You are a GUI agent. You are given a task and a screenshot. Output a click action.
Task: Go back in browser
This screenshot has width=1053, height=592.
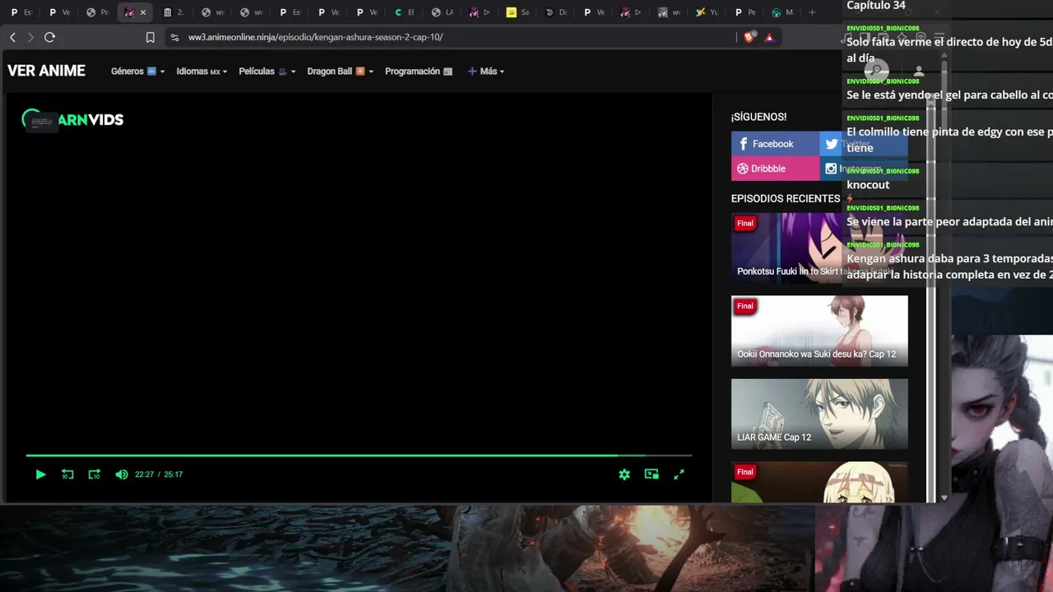point(13,37)
